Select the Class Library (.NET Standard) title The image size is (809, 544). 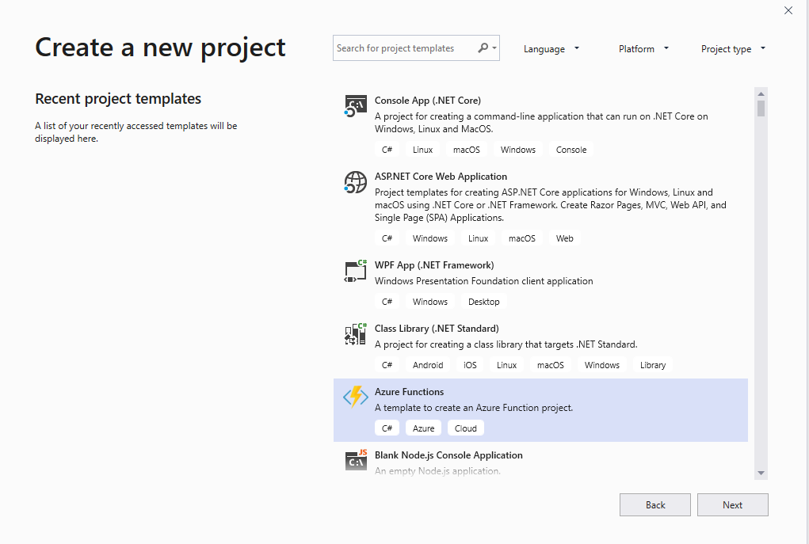click(437, 329)
